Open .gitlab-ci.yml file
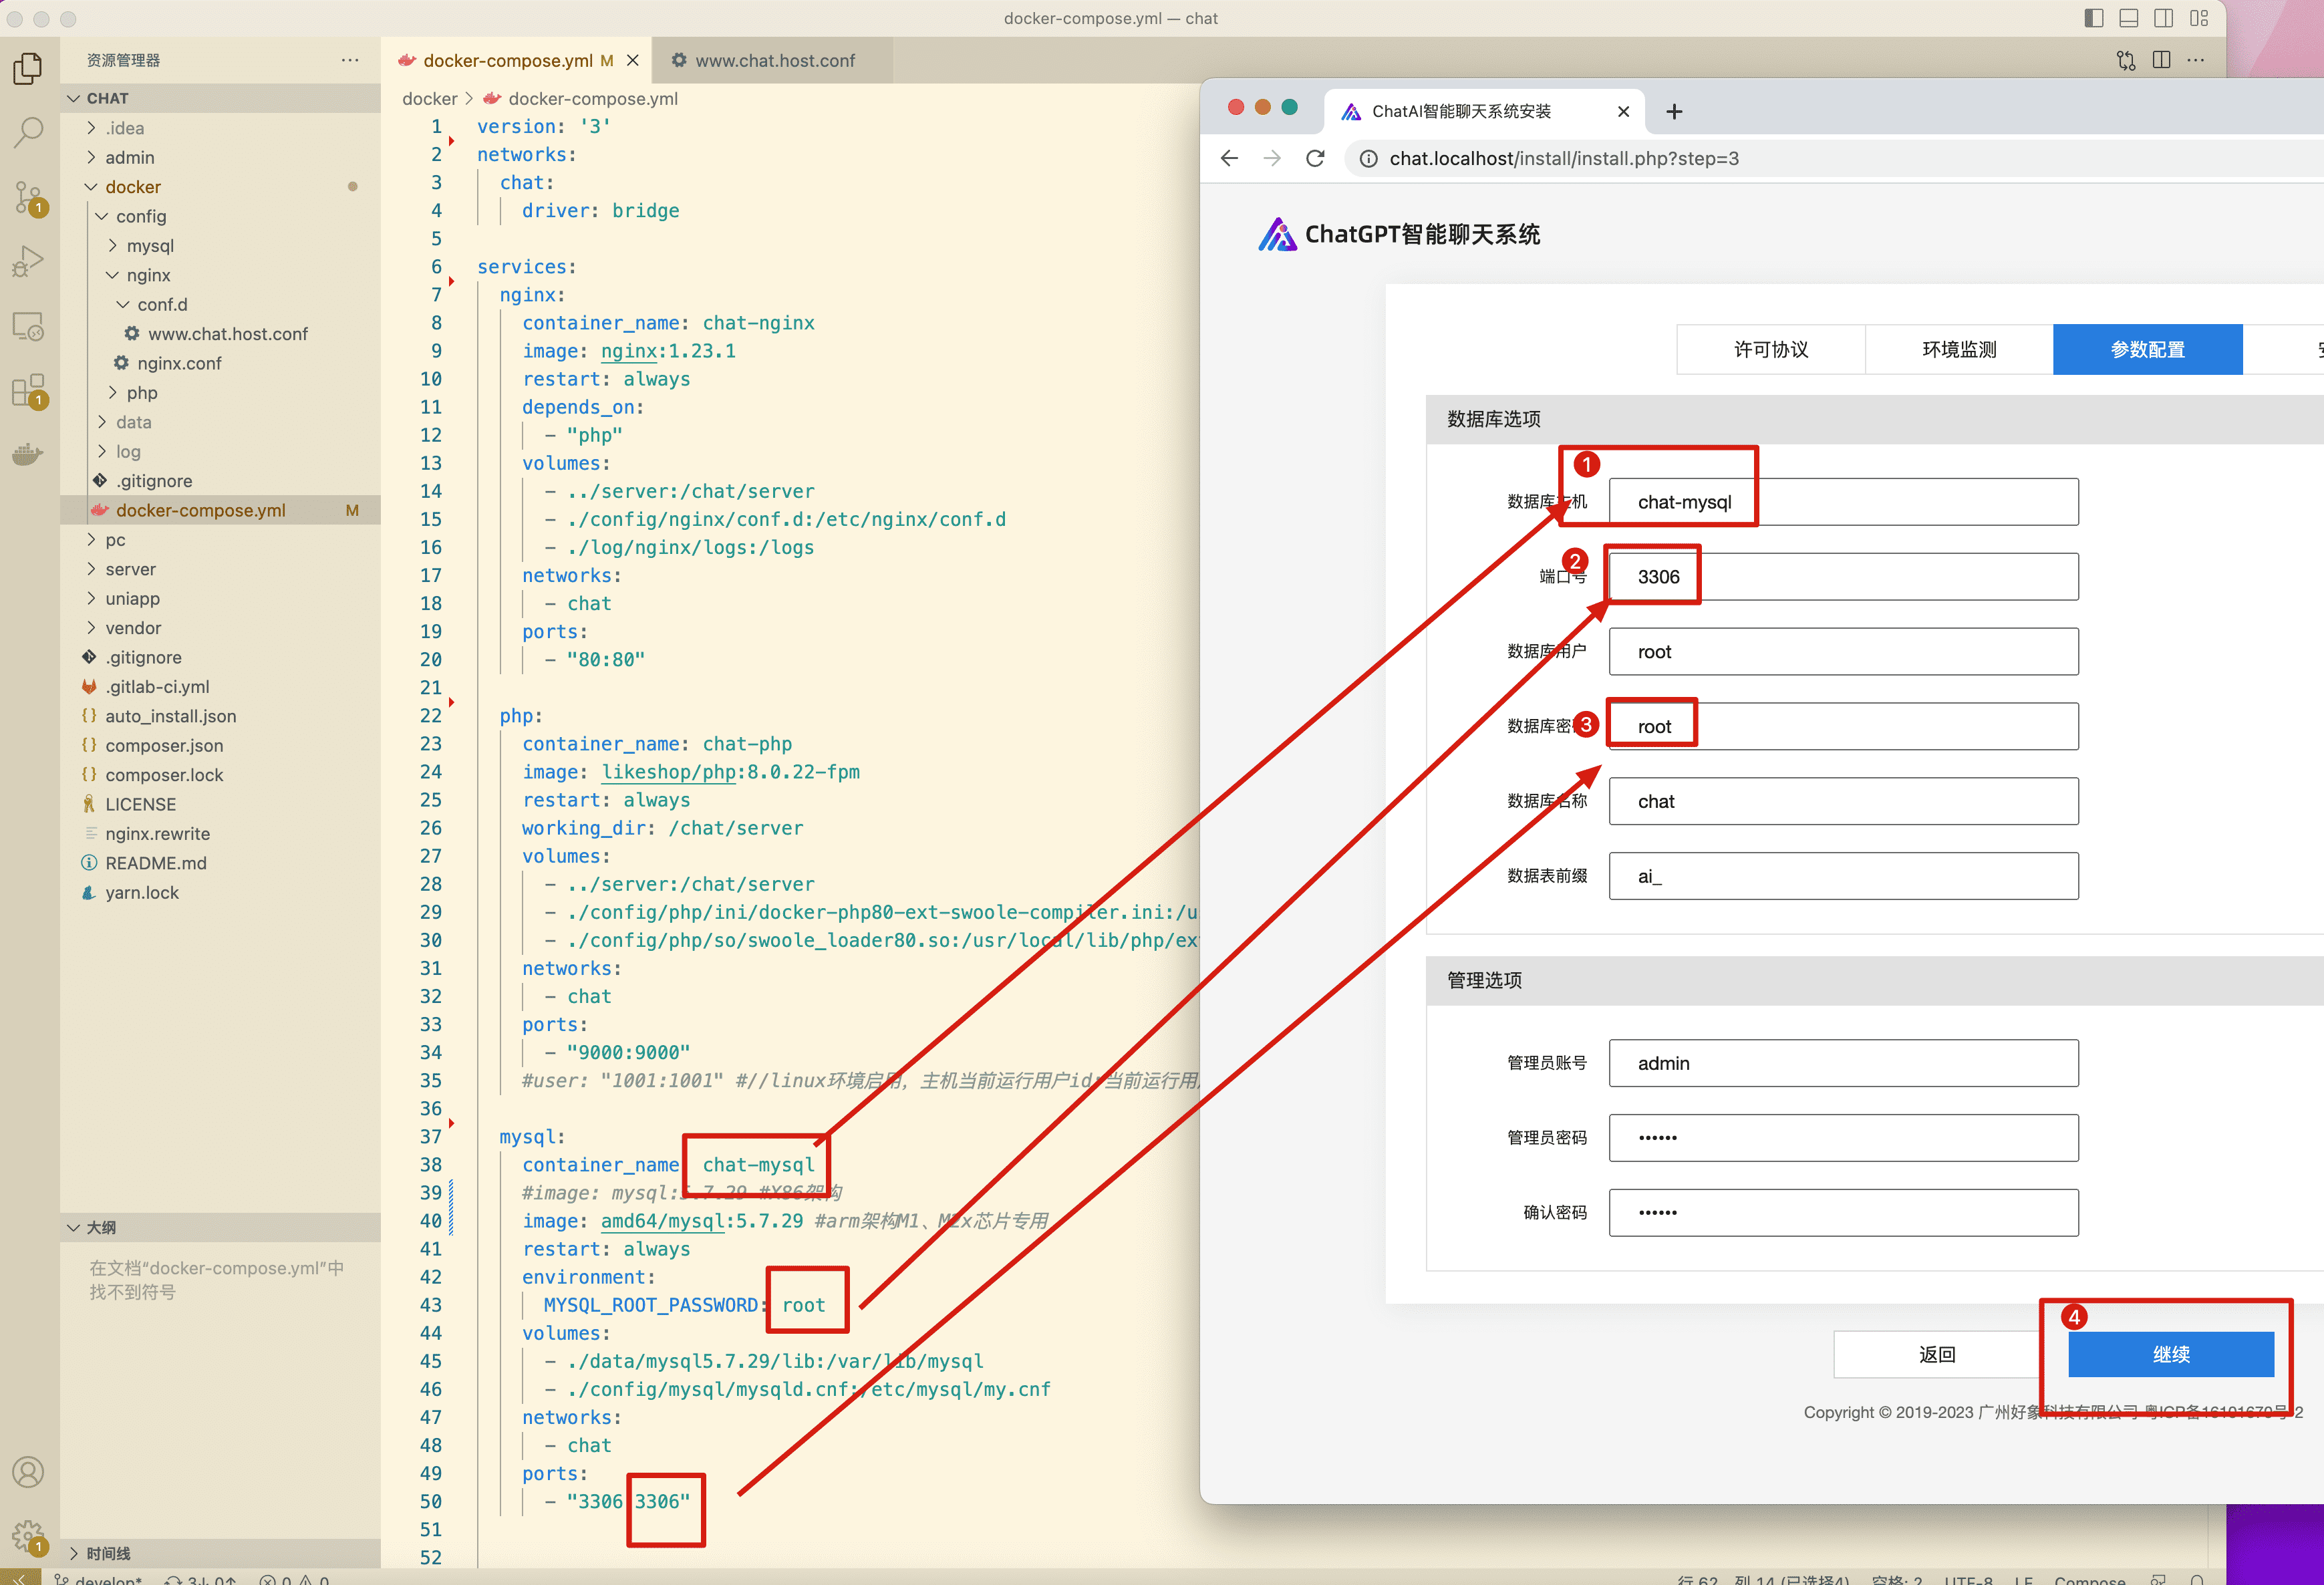 pos(220,687)
